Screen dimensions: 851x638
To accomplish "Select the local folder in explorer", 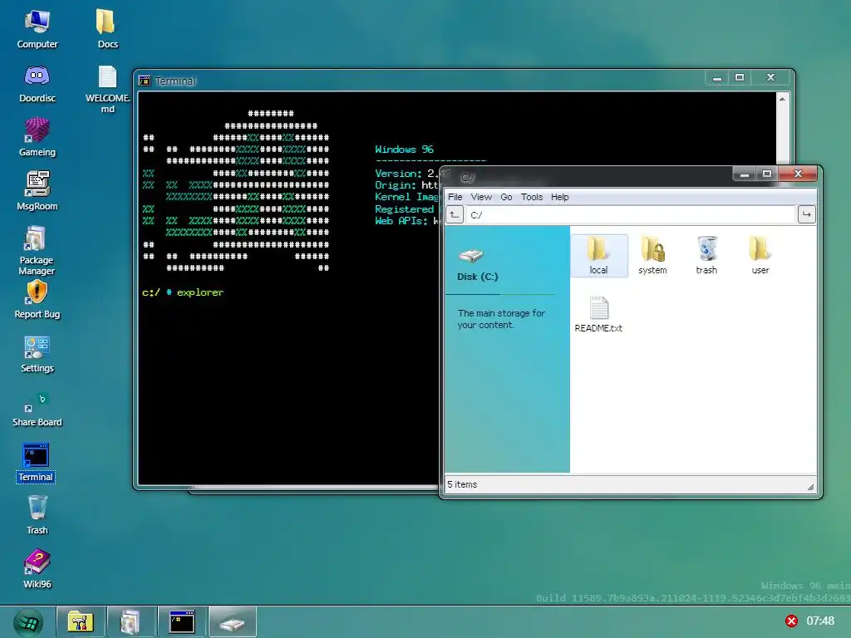I will point(598,256).
